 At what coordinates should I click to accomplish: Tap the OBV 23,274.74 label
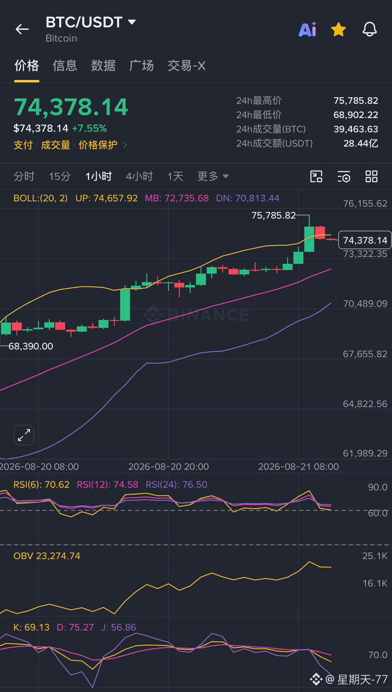[x=47, y=555]
